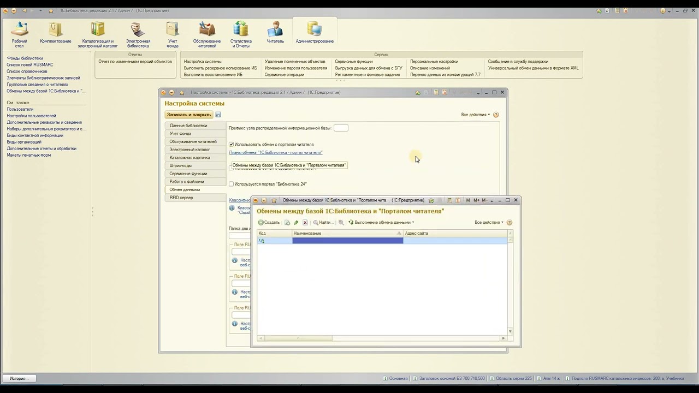
Task: Click help icon in Настройка системы window
Action: click(496, 115)
